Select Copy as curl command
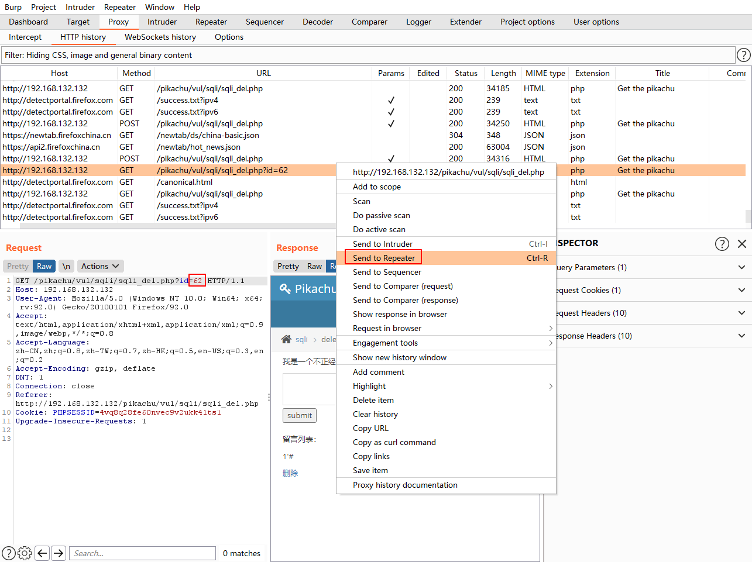Viewport: 752px width, 562px height. pos(446,442)
